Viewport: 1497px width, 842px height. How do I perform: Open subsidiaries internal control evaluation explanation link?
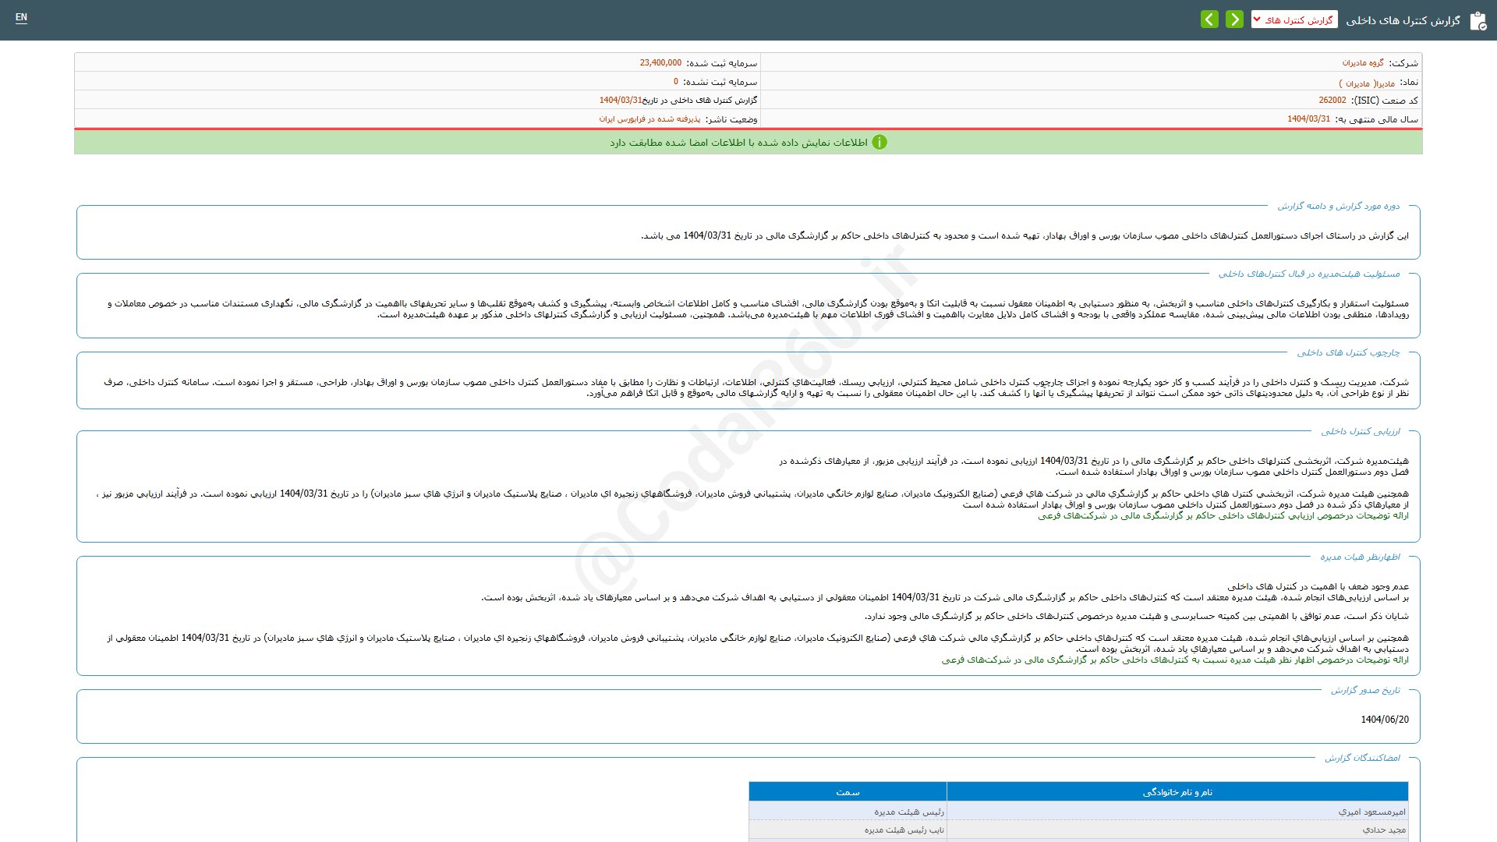tap(1223, 516)
